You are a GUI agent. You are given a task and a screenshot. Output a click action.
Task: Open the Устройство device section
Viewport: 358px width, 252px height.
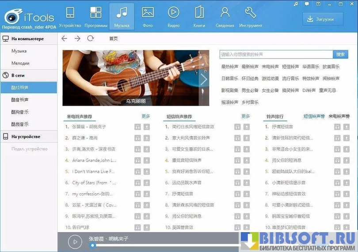tap(70, 16)
